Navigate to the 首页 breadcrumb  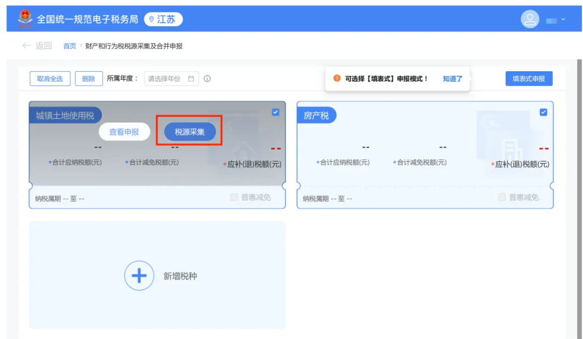(x=69, y=46)
